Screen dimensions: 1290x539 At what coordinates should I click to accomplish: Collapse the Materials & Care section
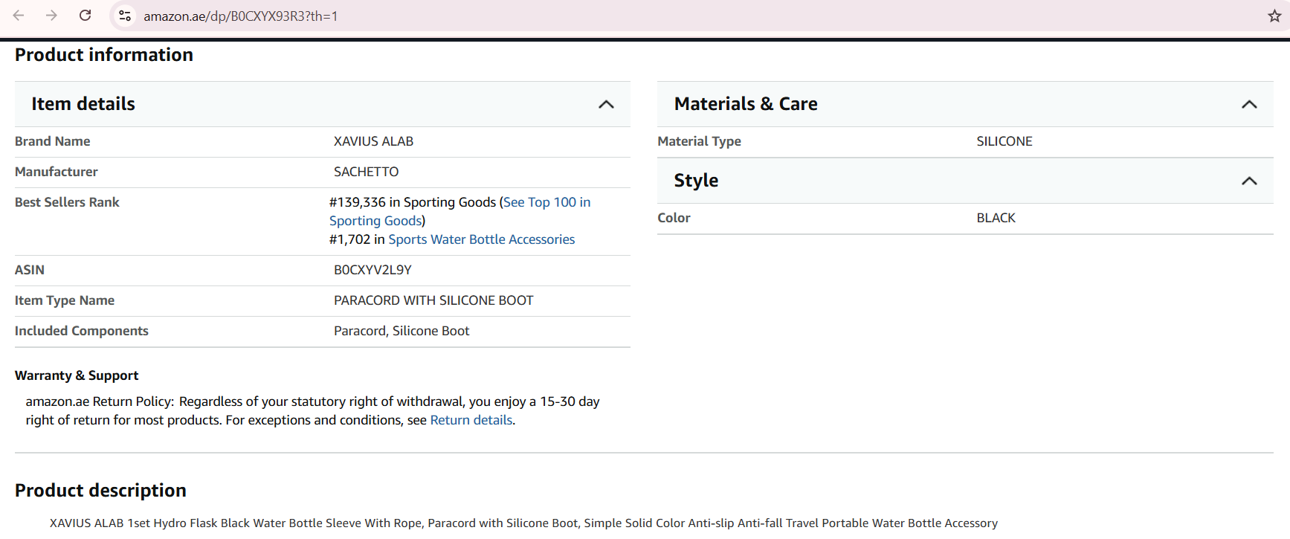(x=1249, y=104)
